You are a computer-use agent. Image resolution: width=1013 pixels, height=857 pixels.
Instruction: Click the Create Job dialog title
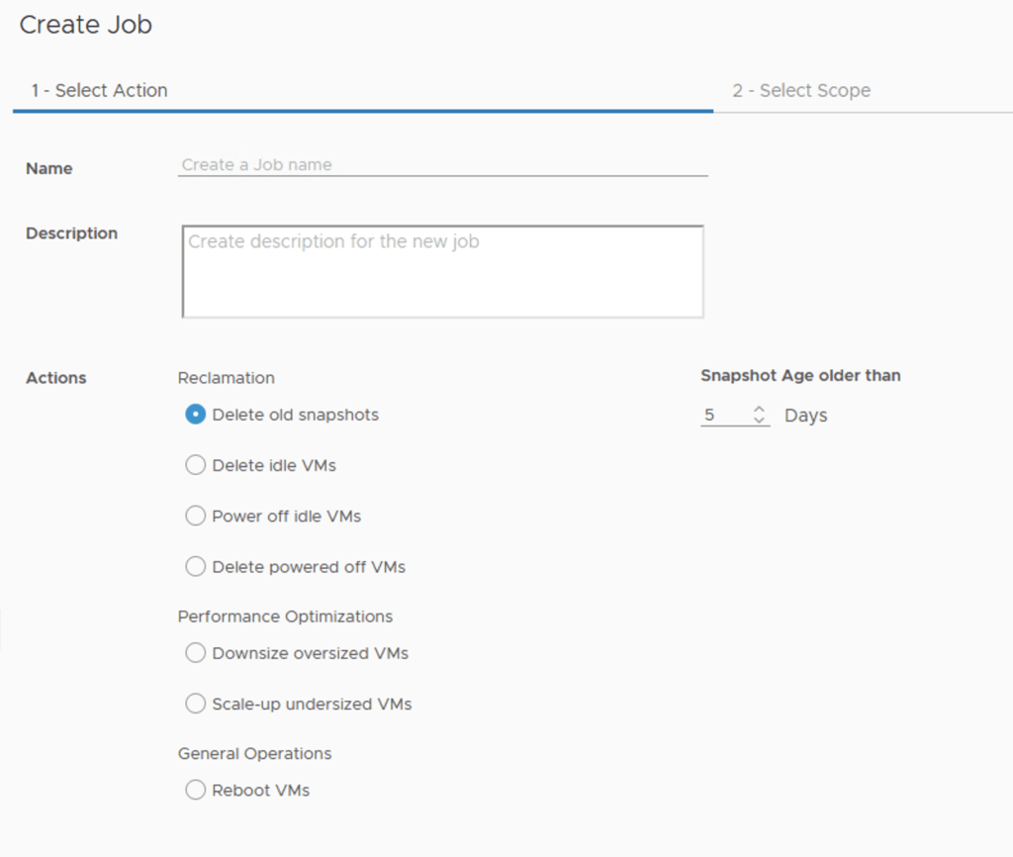86,25
